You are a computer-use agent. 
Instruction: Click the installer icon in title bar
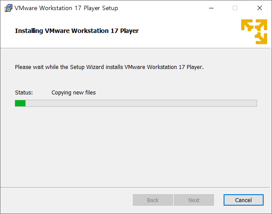pos(8,8)
